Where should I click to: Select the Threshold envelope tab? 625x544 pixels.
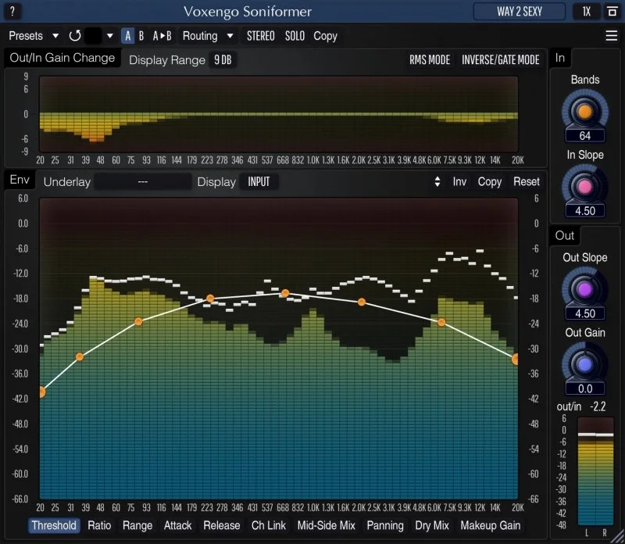coord(54,525)
